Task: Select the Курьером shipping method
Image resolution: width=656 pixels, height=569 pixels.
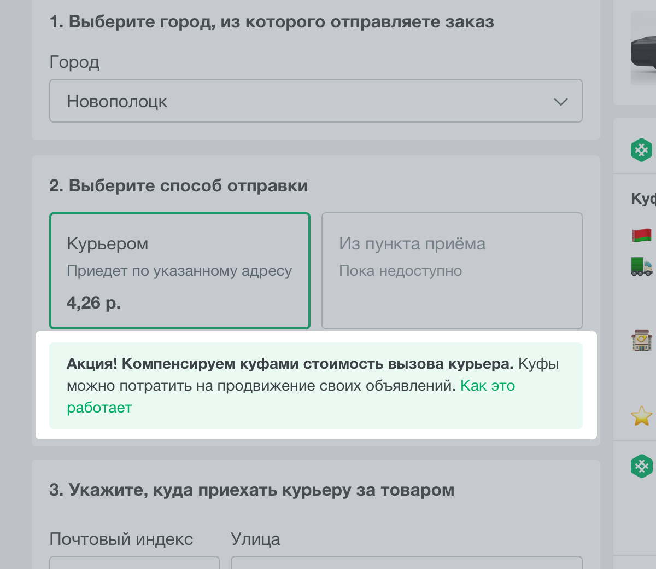Action: 180,271
